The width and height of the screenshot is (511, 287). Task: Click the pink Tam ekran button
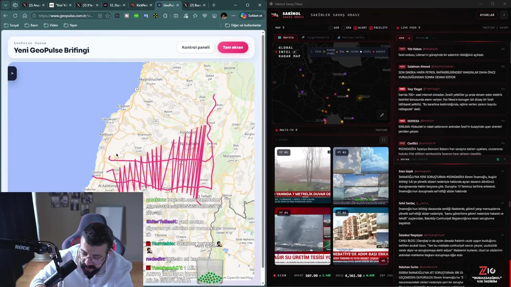point(233,47)
